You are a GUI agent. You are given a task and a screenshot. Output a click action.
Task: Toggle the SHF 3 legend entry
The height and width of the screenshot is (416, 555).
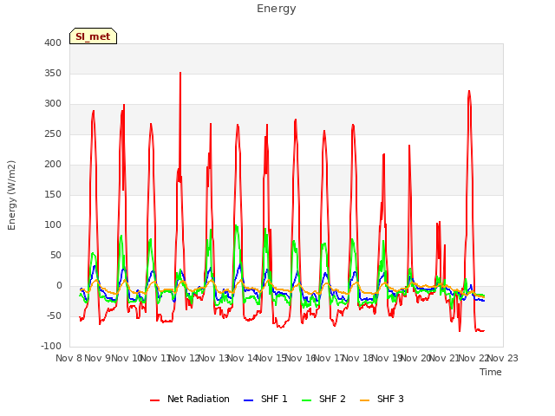coord(382,399)
